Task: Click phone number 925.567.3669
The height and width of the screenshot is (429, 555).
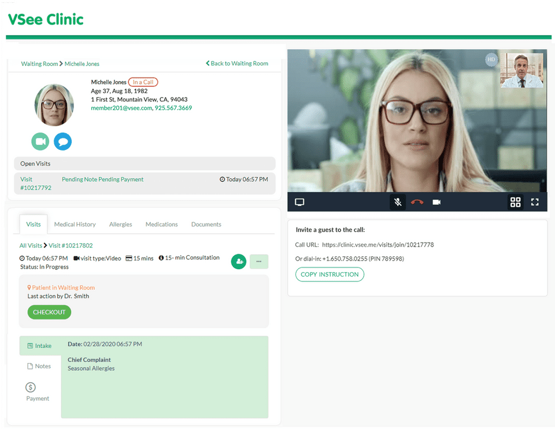Action: 173,108
